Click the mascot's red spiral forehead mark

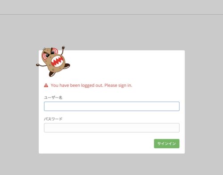click(54, 51)
